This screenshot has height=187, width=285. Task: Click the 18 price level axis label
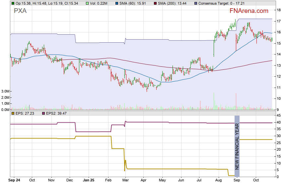pos(279,10)
